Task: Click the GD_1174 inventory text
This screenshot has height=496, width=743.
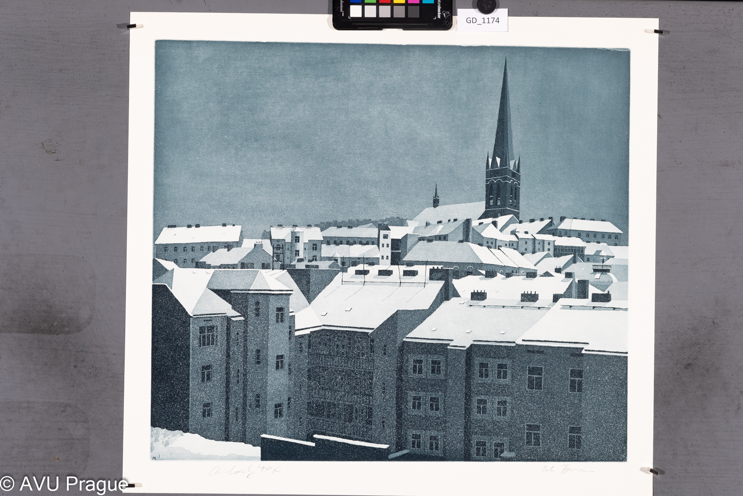Action: pyautogui.click(x=484, y=21)
